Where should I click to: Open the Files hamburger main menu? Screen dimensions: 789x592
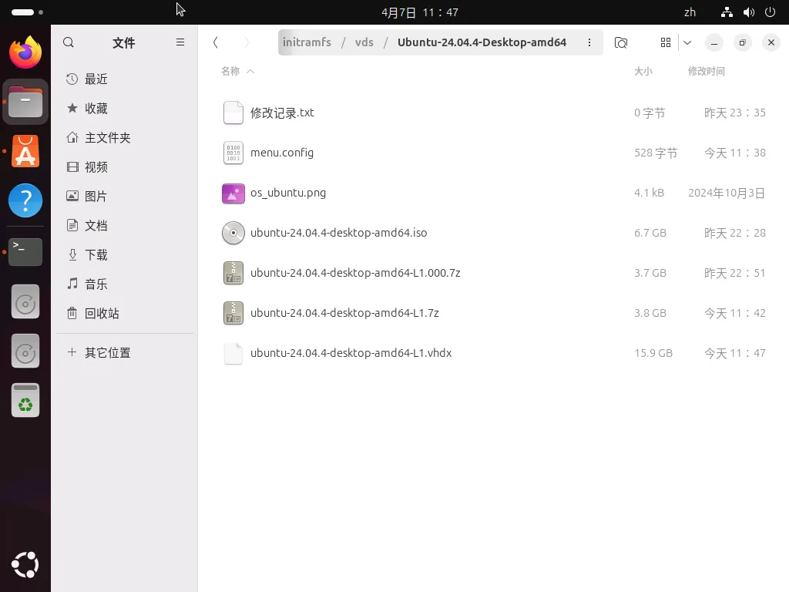pos(180,42)
